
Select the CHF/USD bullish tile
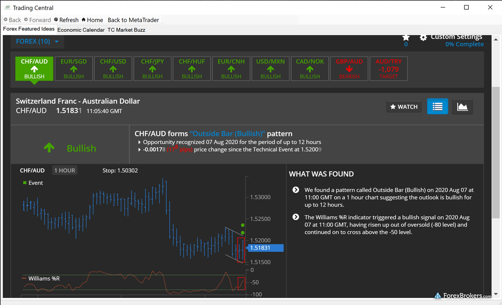coord(113,69)
